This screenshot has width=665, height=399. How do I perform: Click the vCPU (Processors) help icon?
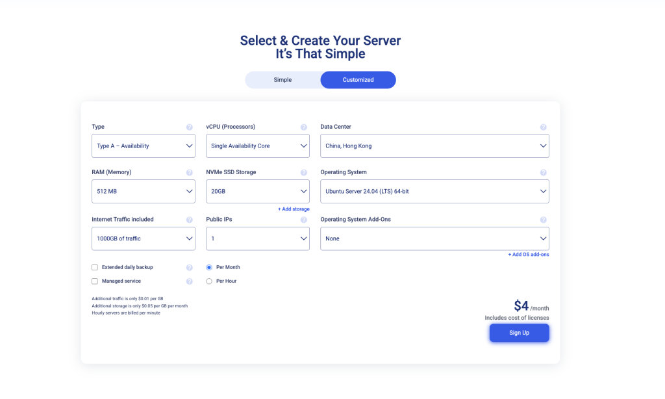303,127
